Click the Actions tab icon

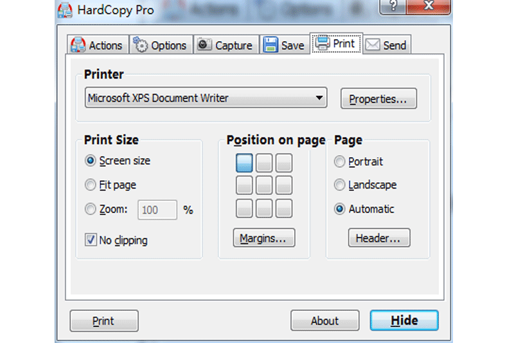(x=78, y=44)
